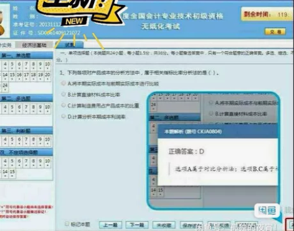Submit the exam with 交卷 button
Image resolution: width=294 pixels, height=231 pixels.
click(x=275, y=32)
